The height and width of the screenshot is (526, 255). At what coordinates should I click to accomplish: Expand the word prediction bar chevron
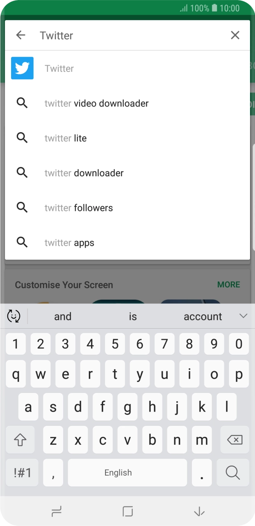click(x=243, y=316)
